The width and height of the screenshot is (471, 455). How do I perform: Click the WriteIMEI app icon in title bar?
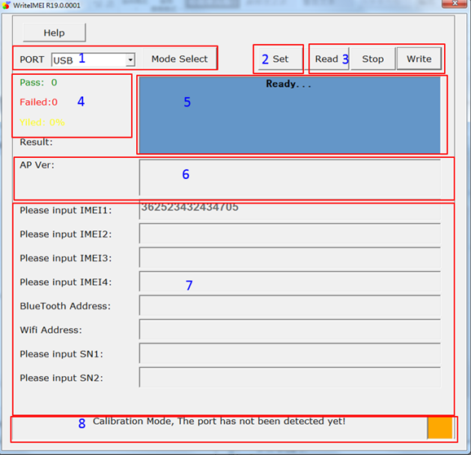pyautogui.click(x=6, y=5)
